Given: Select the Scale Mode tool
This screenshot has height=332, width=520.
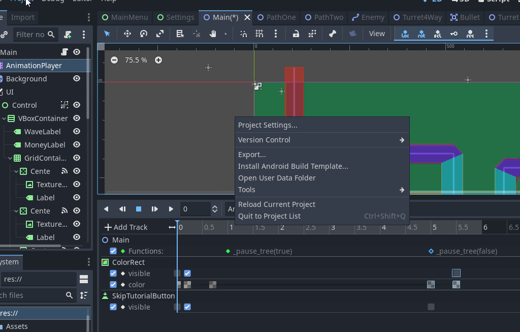Looking at the screenshot, I should tap(160, 34).
